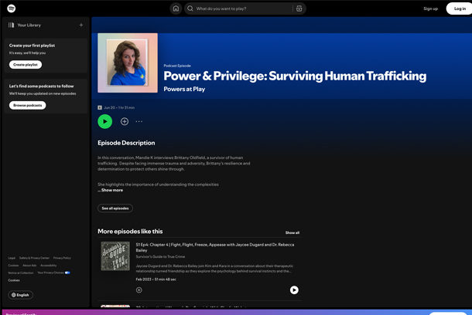Open Notice at Collection link

click(x=21, y=273)
